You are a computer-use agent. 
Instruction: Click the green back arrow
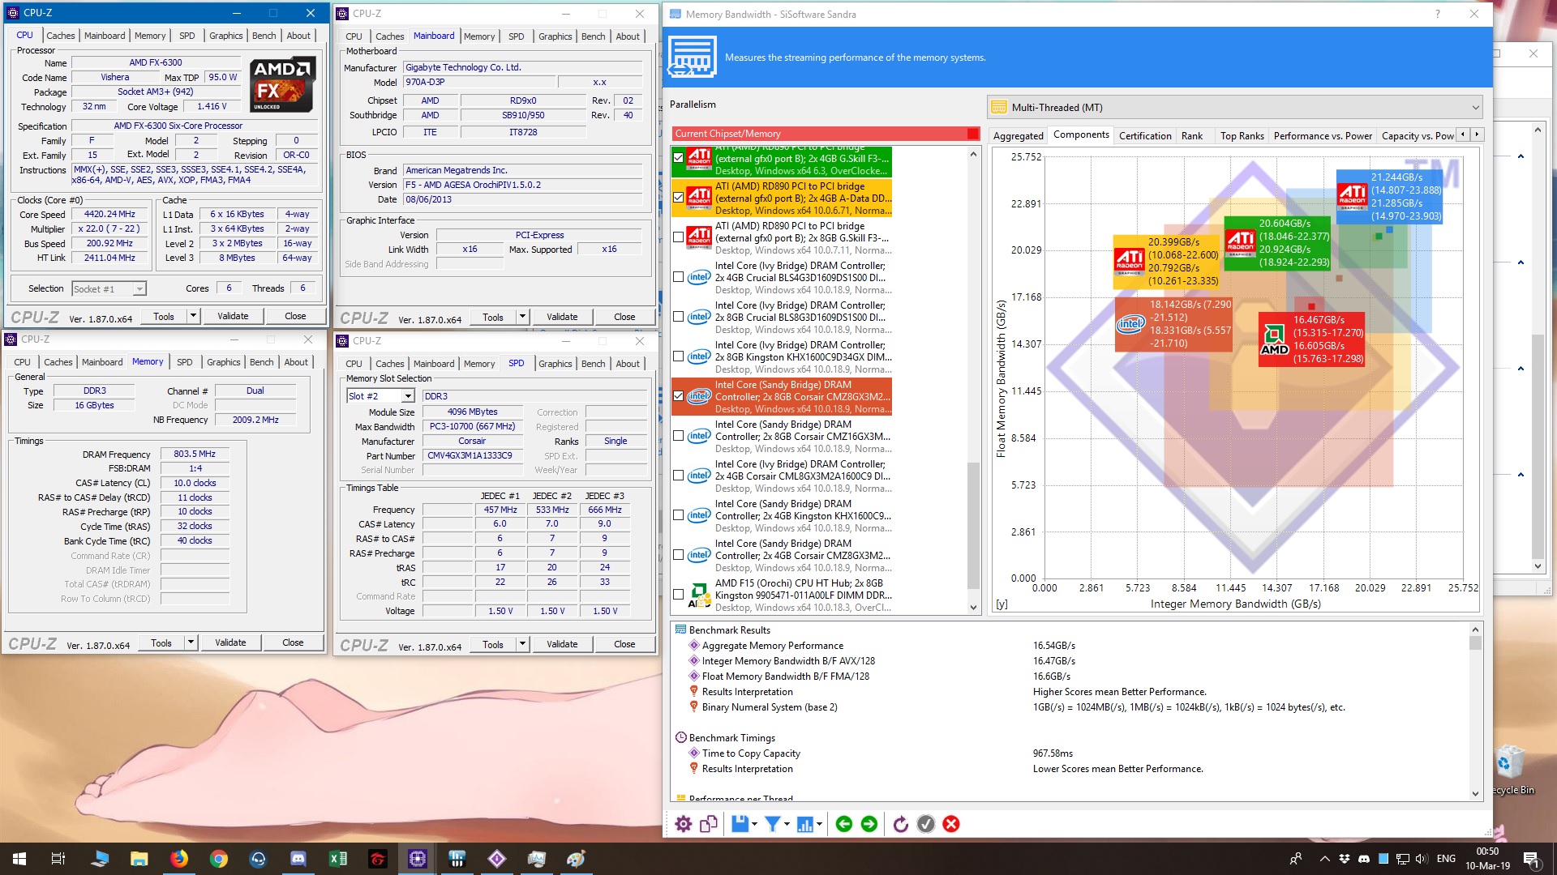(843, 824)
